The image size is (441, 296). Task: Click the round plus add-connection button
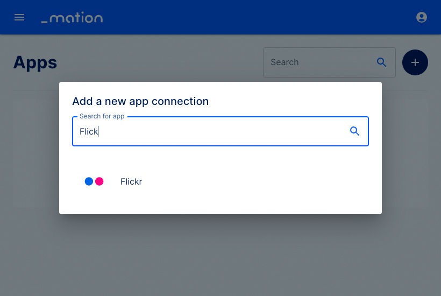[x=415, y=62]
